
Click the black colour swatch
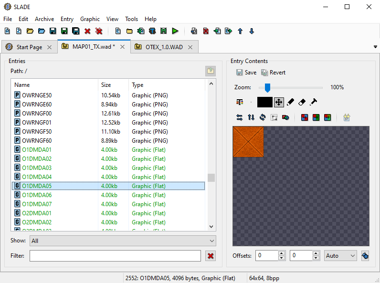point(264,102)
